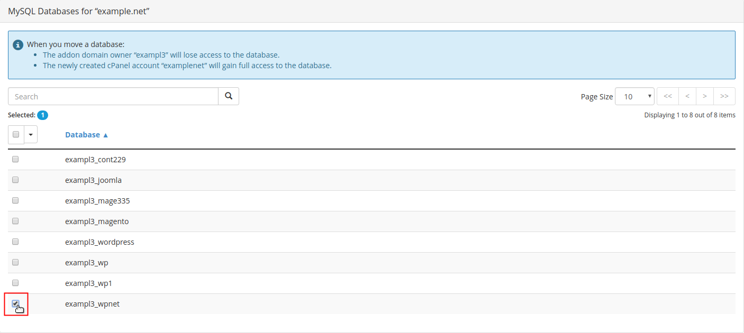
Task: Select the exampl3_joomla checkbox
Action: 15,180
